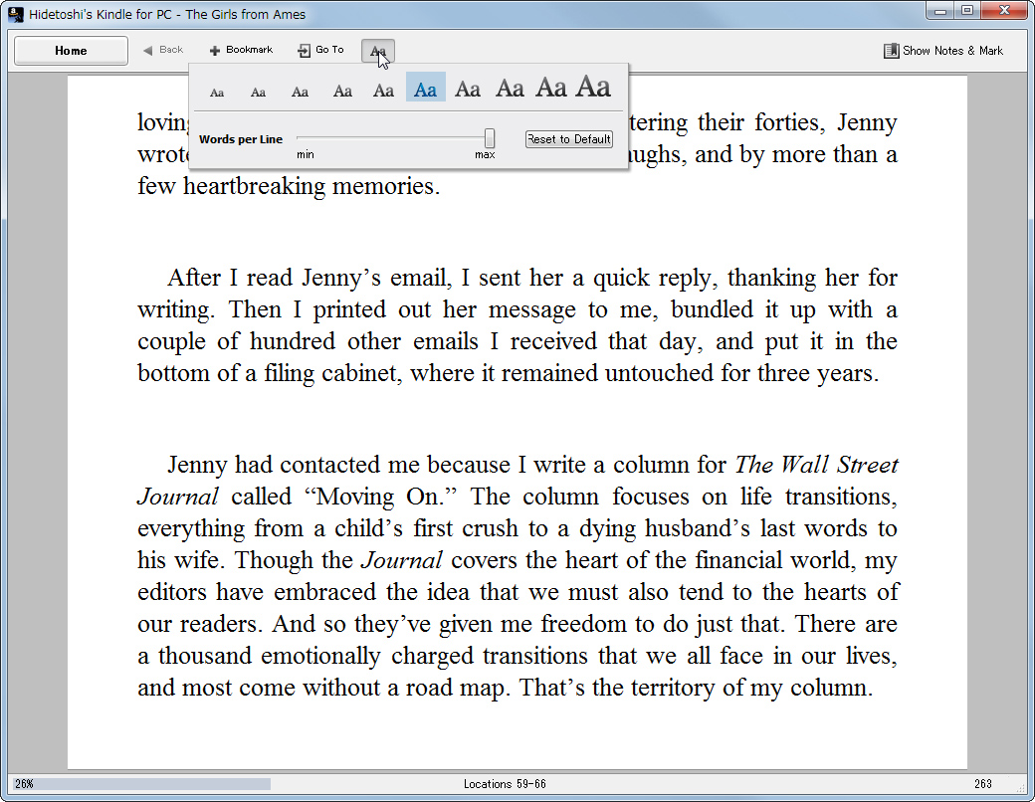Image resolution: width=1035 pixels, height=802 pixels.
Task: Select the eighth Aa font size option
Action: [510, 88]
